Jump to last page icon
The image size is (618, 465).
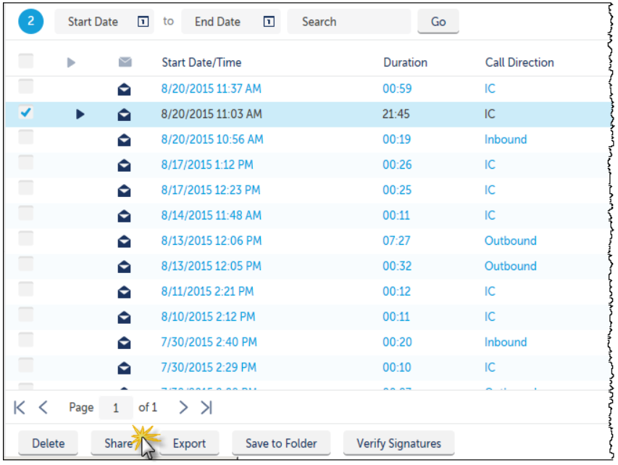click(206, 408)
